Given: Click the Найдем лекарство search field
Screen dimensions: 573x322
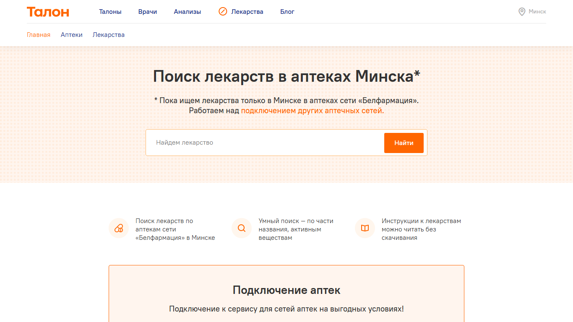Looking at the screenshot, I should pyautogui.click(x=265, y=143).
